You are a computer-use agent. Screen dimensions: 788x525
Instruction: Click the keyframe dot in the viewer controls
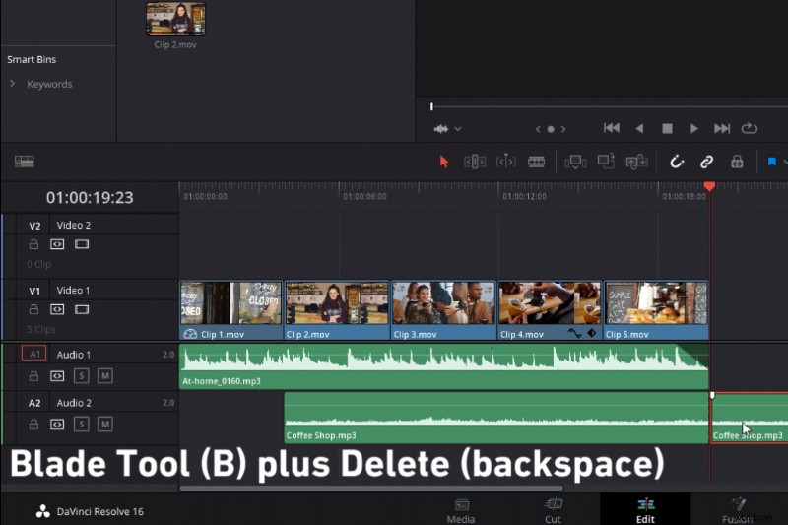(551, 130)
